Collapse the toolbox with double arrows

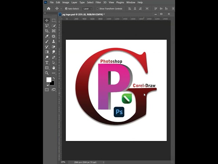[45, 13]
